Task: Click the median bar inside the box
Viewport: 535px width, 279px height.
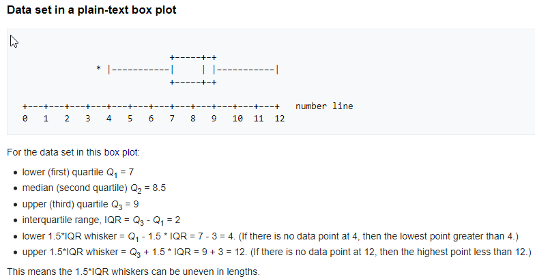Action: click(x=204, y=69)
